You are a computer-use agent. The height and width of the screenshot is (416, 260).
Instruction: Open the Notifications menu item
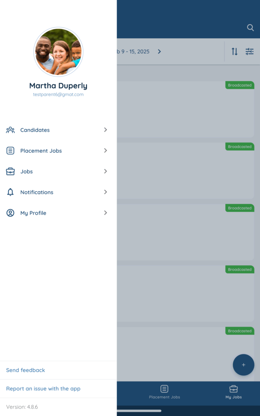tap(37, 192)
